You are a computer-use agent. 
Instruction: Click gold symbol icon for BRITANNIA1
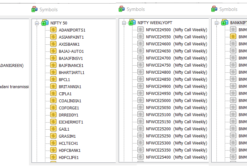click(53, 87)
